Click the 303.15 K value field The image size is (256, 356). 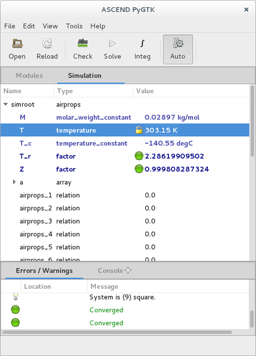(x=161, y=130)
